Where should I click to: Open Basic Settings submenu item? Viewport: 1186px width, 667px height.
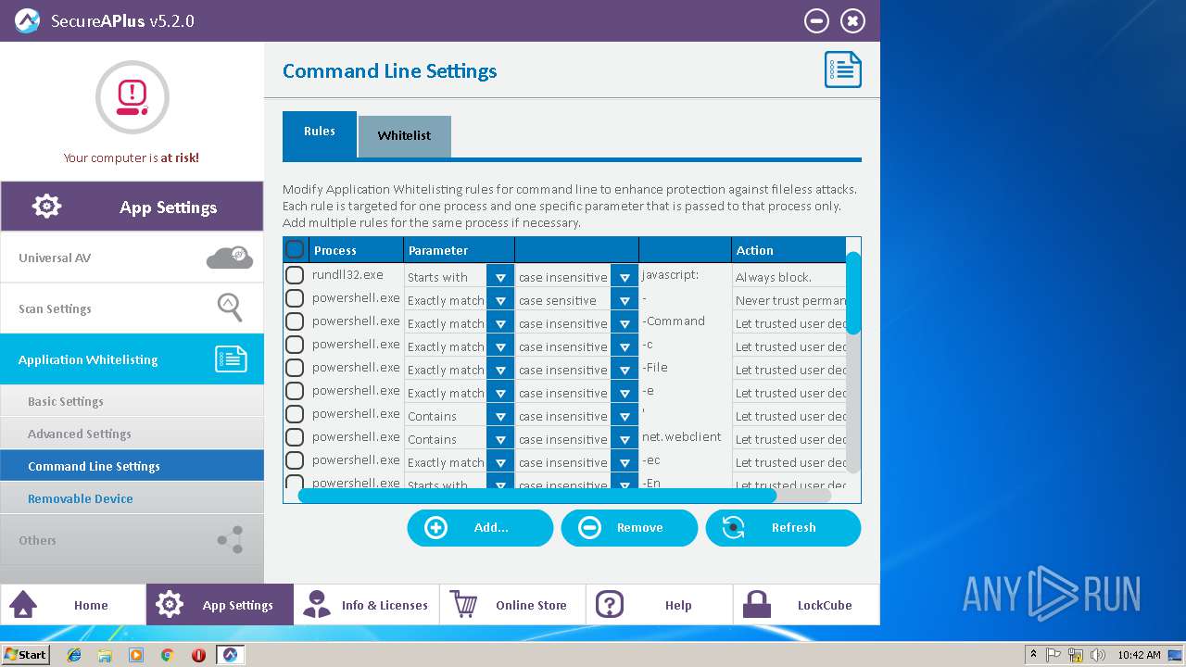click(132, 401)
